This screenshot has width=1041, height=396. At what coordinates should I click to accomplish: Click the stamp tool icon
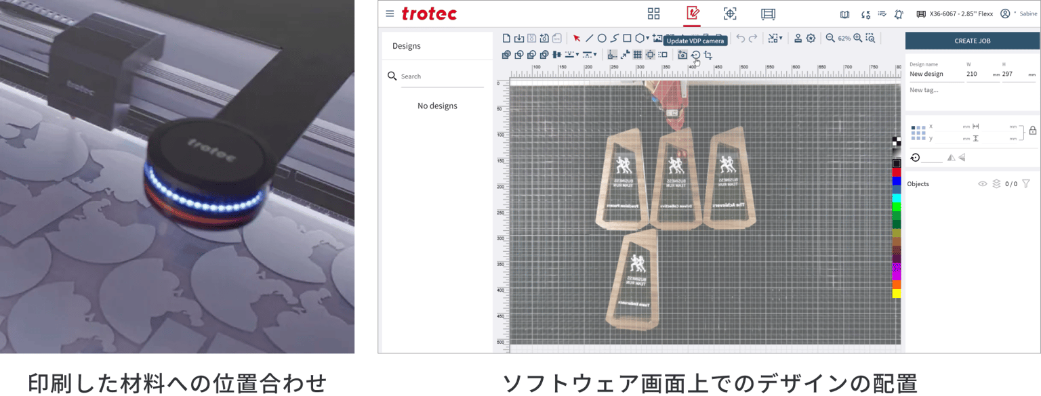click(798, 38)
